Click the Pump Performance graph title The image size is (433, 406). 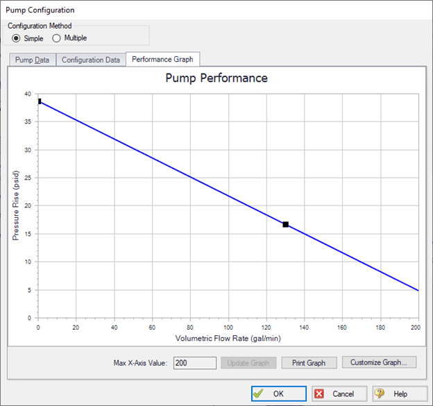(216, 78)
